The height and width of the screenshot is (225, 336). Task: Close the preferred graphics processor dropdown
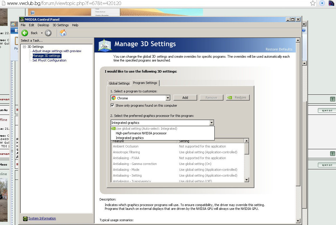tap(211, 123)
